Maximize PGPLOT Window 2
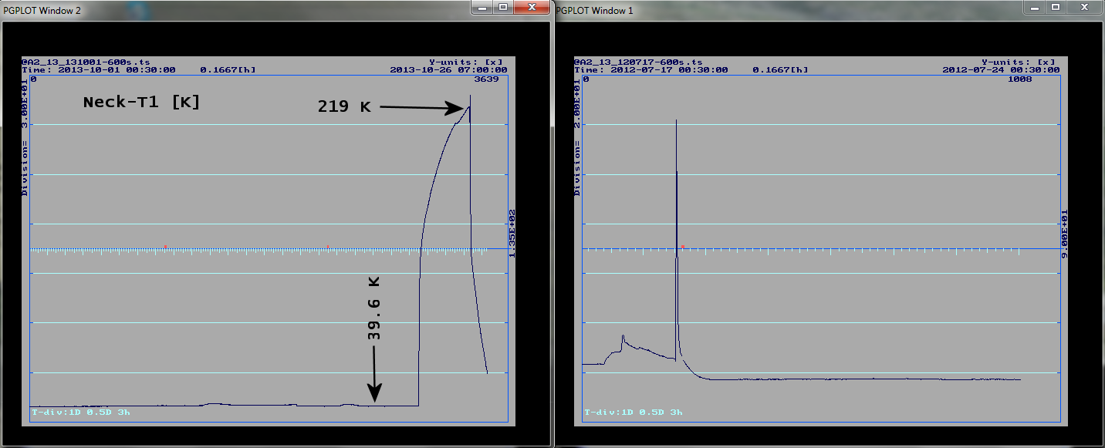Viewport: 1105px width, 448px height. 503,7
